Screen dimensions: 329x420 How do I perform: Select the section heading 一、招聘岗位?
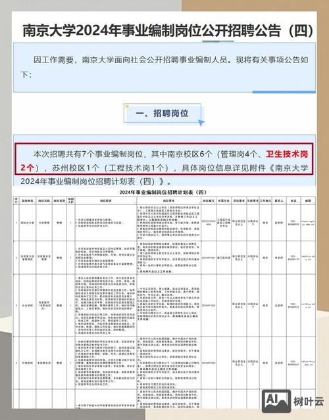coord(162,113)
